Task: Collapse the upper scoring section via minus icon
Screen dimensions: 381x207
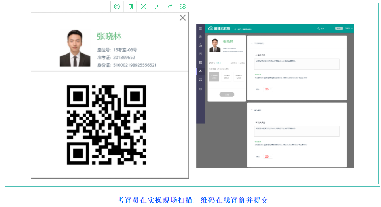Action: pyautogui.click(x=252, y=43)
